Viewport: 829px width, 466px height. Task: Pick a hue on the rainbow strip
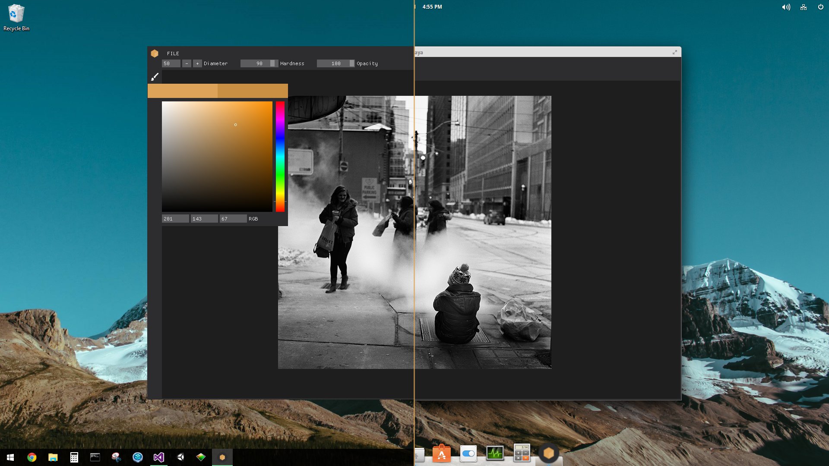280,156
